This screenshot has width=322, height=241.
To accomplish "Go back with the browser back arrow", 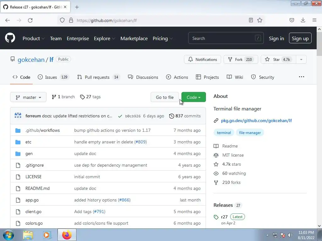I will click(8, 20).
